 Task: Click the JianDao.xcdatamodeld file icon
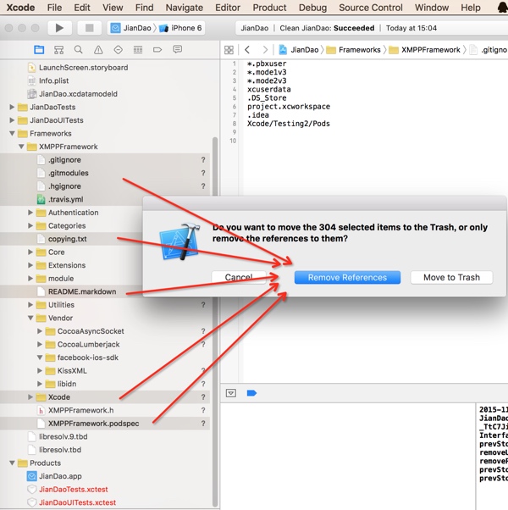click(32, 94)
